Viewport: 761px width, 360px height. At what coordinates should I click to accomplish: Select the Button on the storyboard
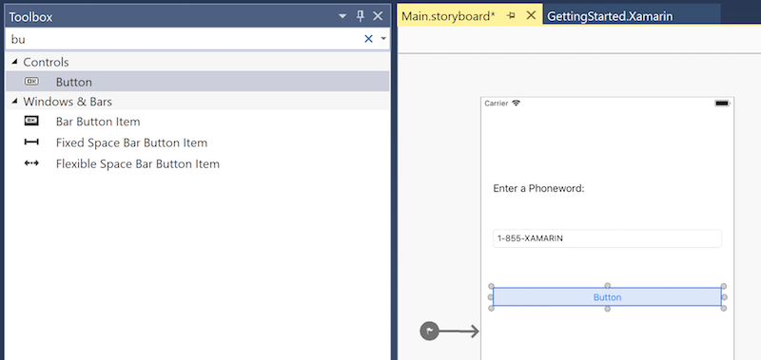click(x=607, y=297)
